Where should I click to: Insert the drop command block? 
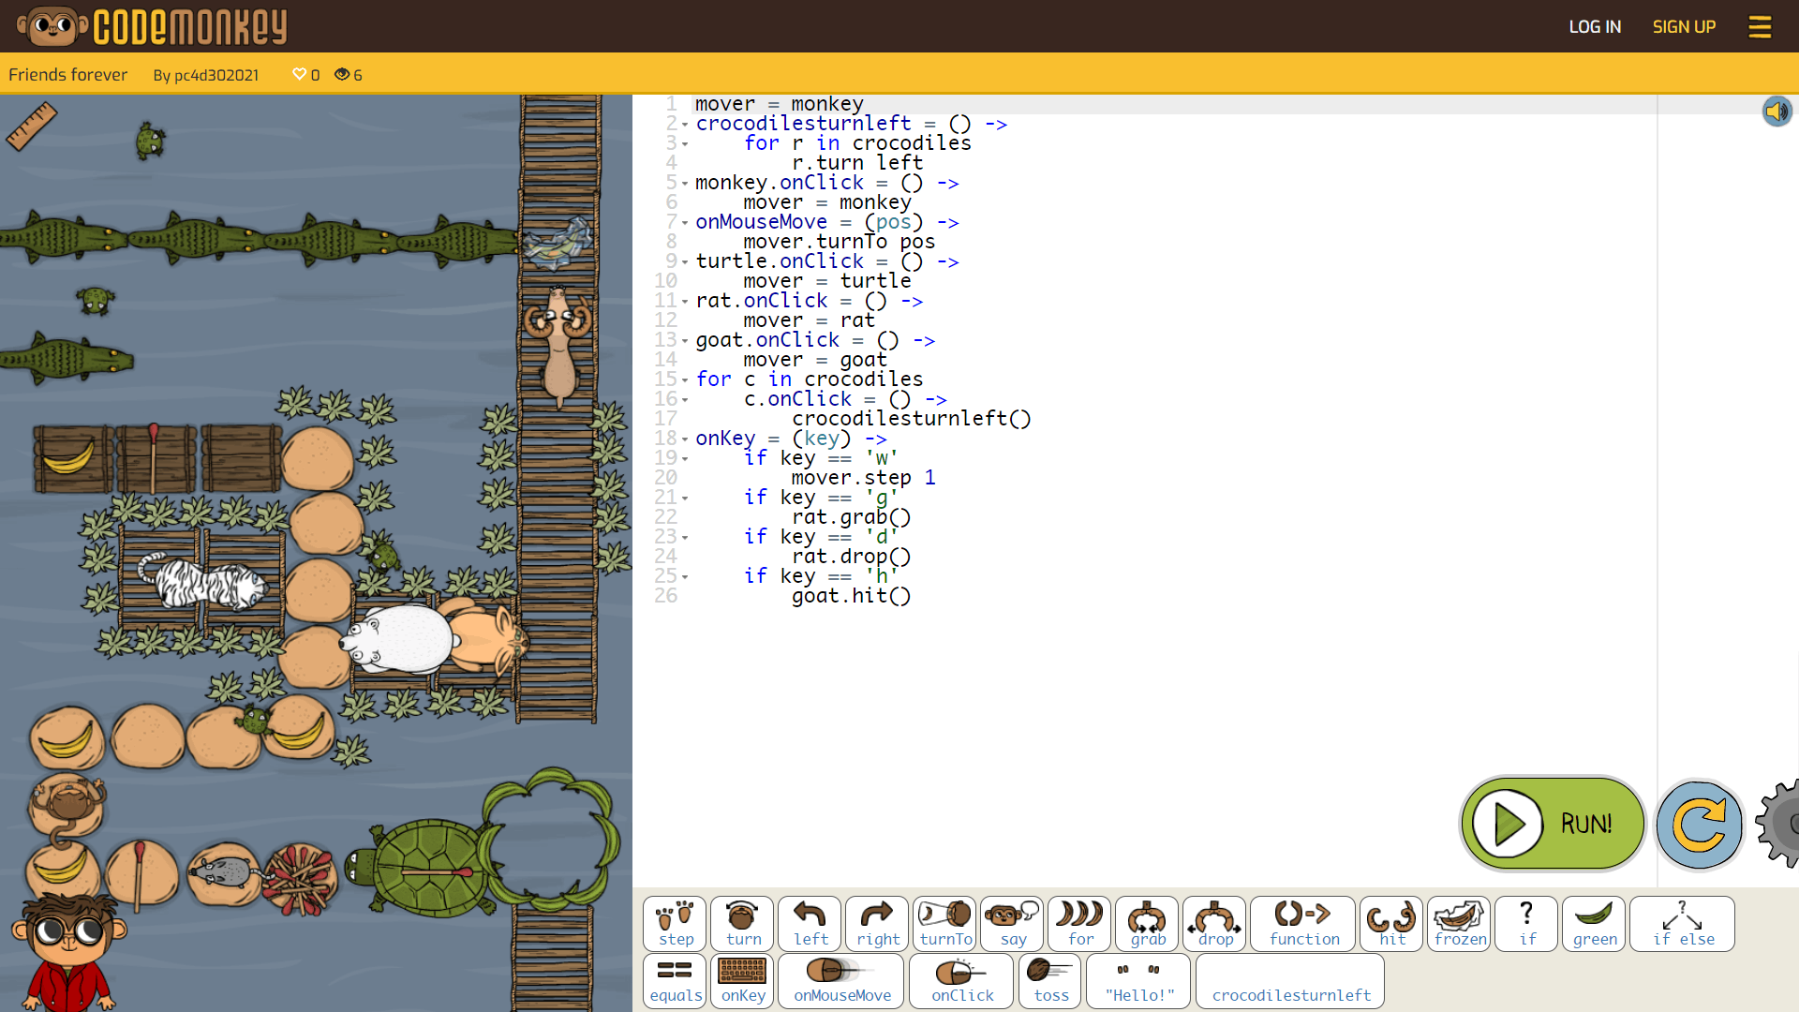[x=1214, y=924]
